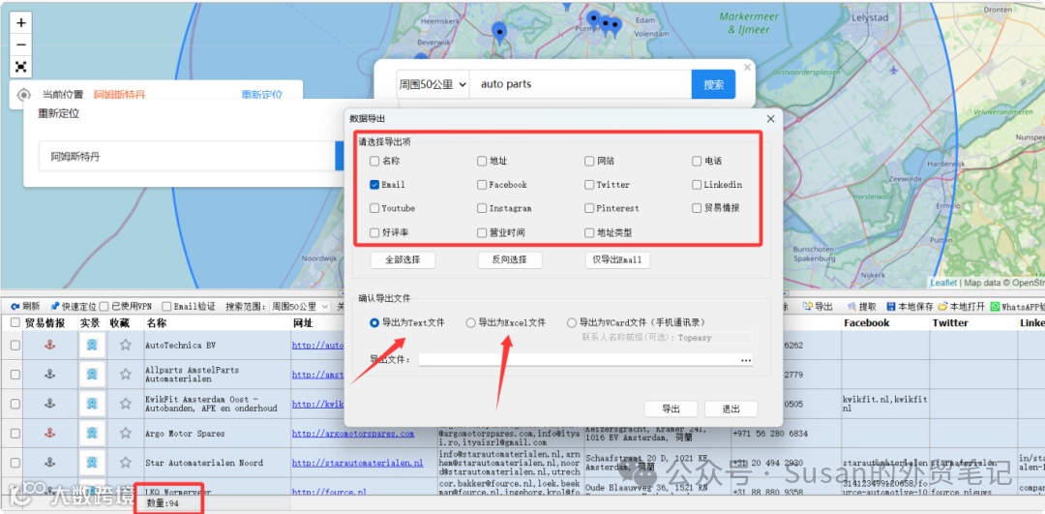
Task: Open 搜索范围 dropdown in toolbar
Action: tap(298, 307)
